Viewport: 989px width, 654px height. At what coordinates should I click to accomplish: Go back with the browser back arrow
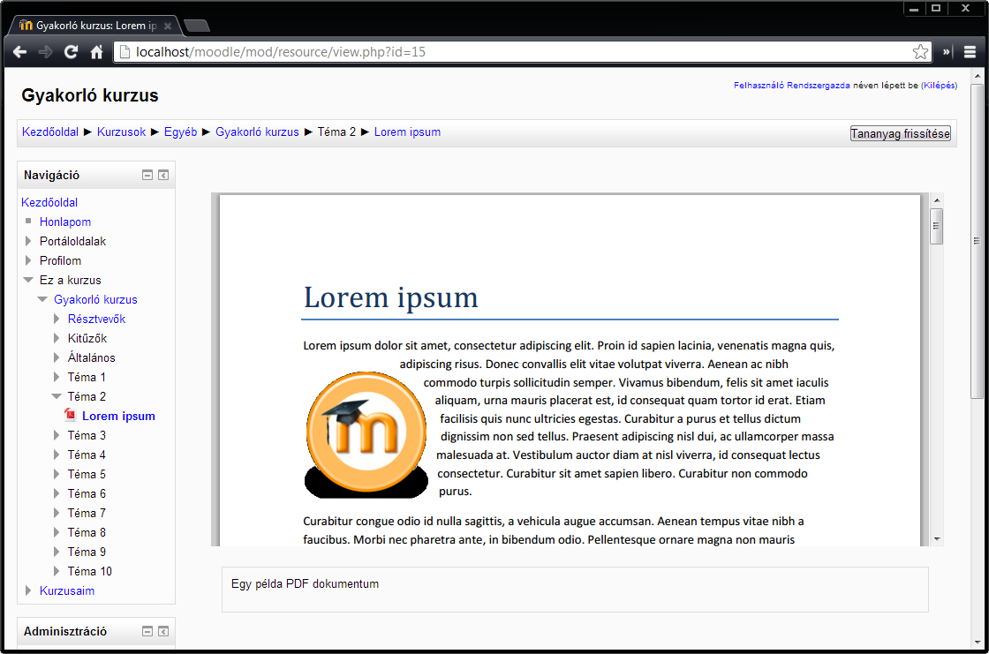(20, 52)
